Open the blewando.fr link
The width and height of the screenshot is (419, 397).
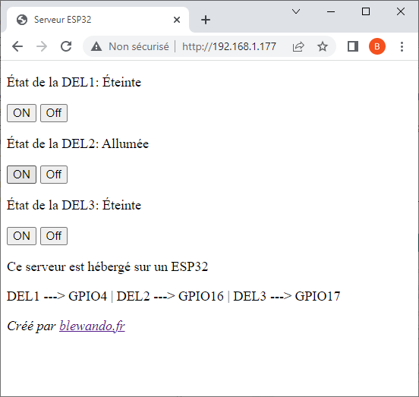coord(92,326)
